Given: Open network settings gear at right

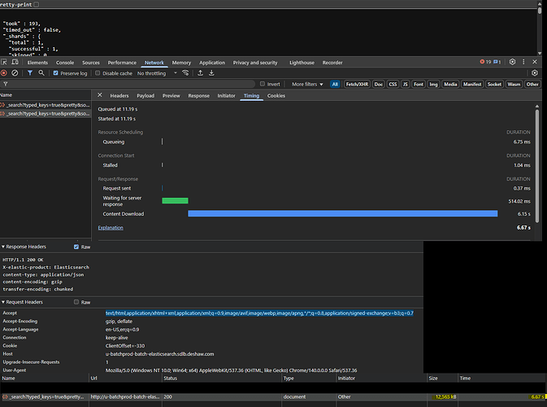Looking at the screenshot, I should click(x=536, y=72).
